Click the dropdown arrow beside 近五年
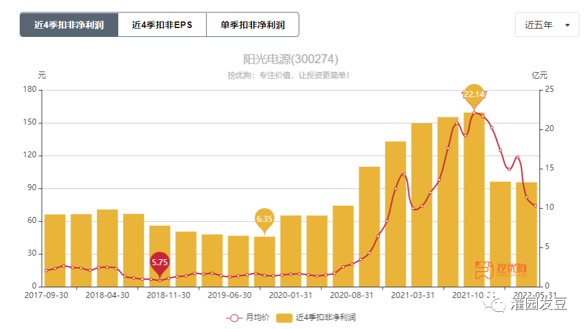Screen dimensions: 586x329 pos(567,25)
